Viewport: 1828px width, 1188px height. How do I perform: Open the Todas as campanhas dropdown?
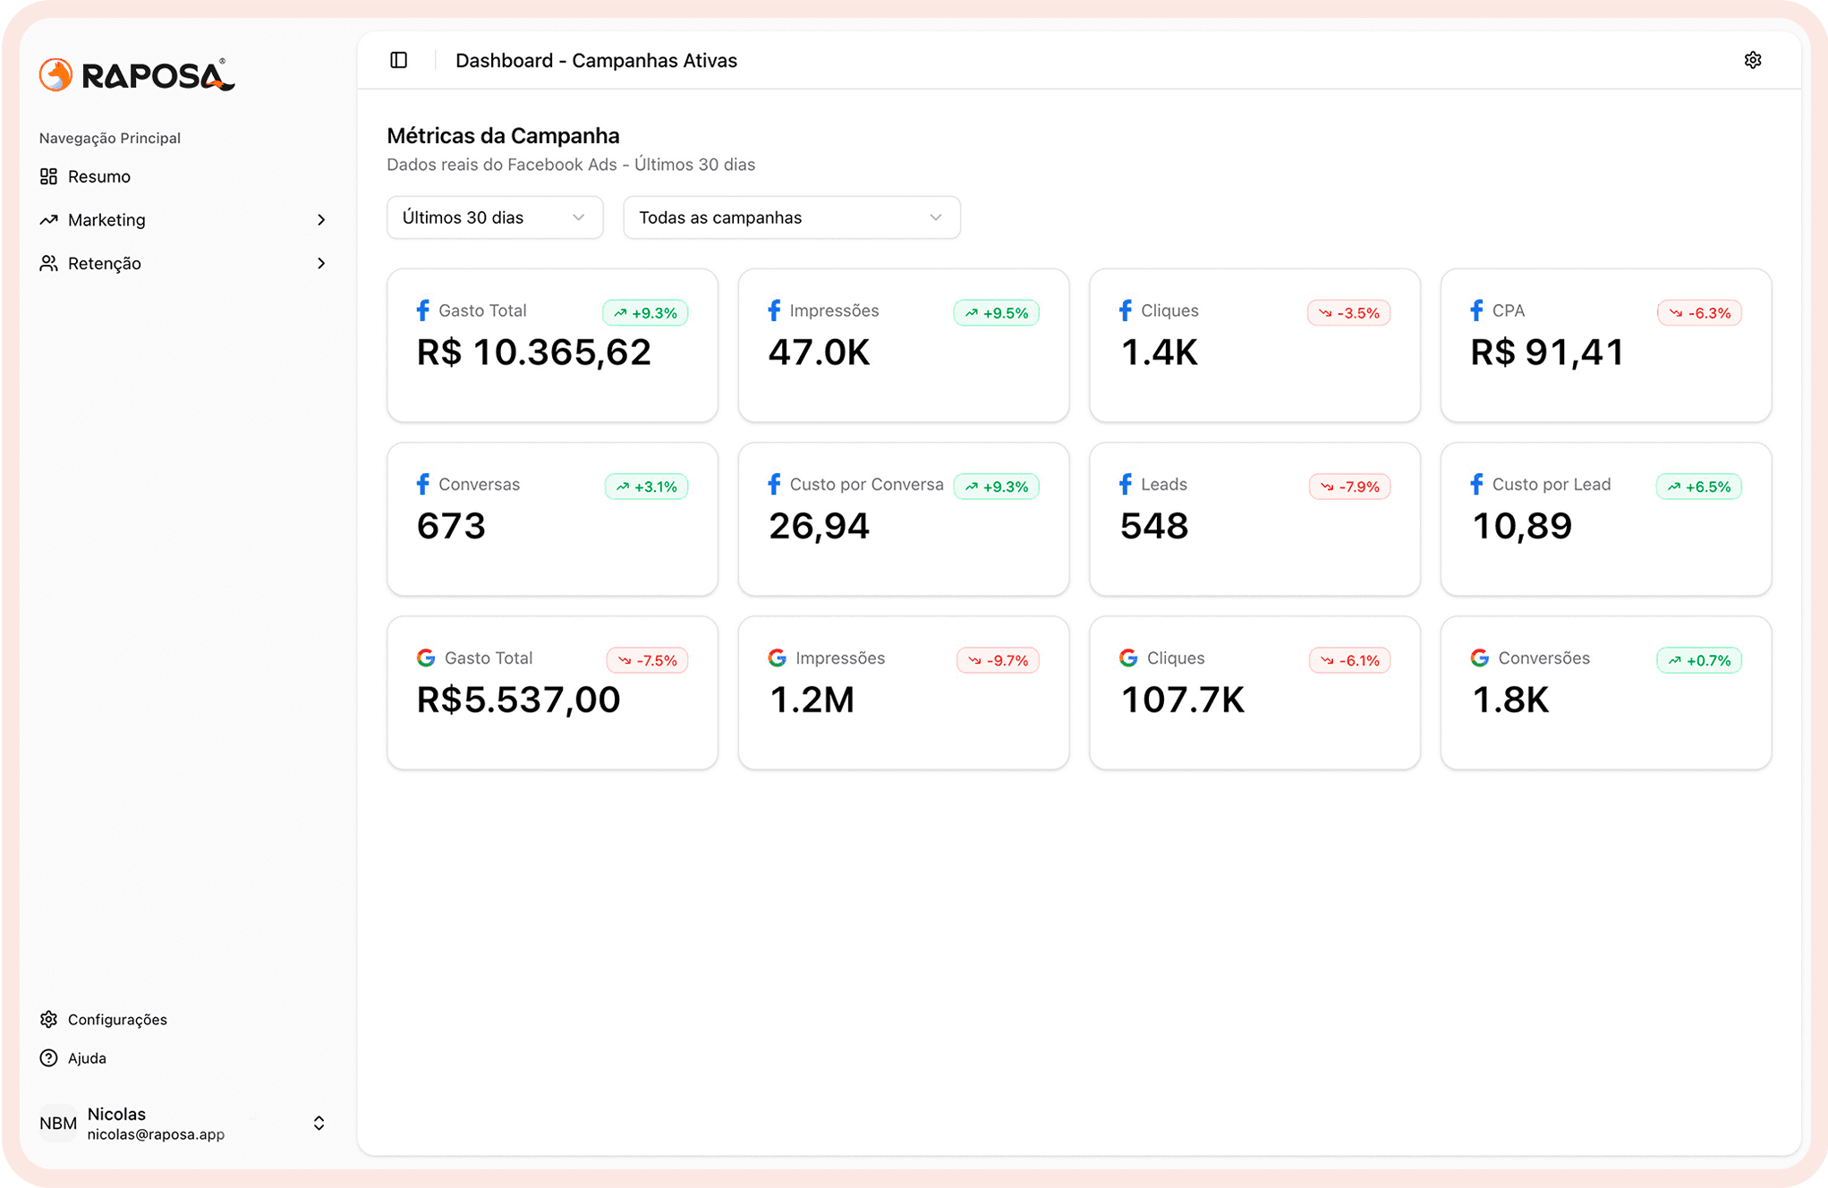791,217
